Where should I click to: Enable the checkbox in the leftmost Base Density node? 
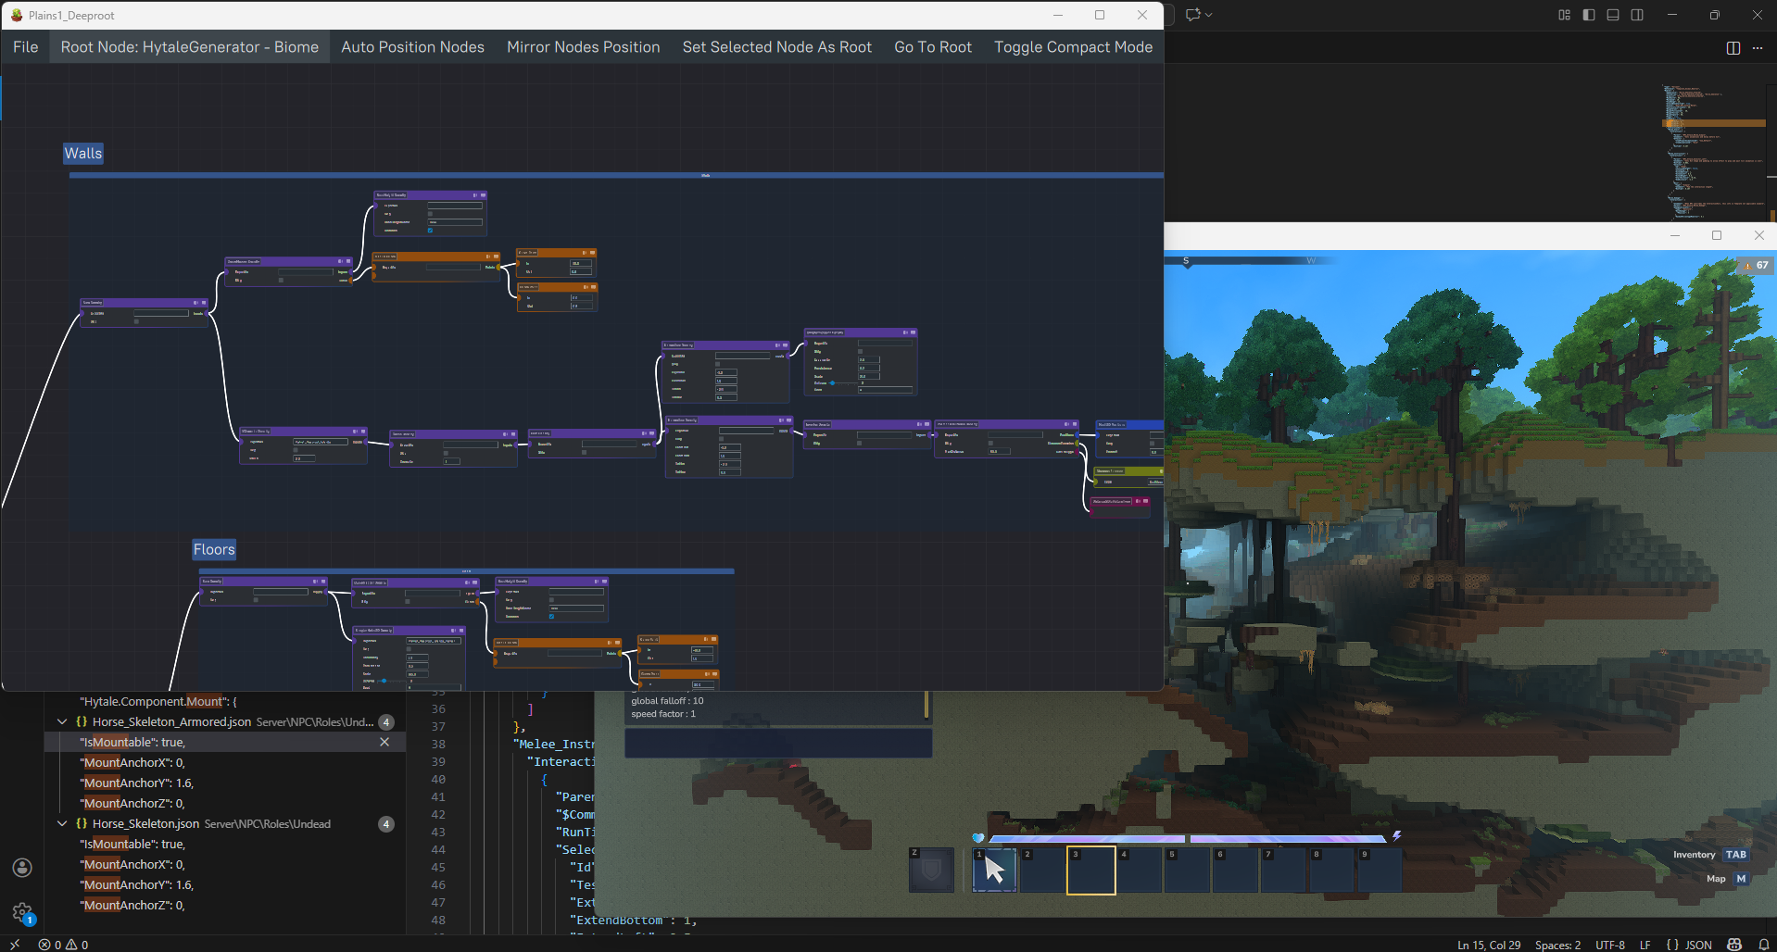[137, 324]
